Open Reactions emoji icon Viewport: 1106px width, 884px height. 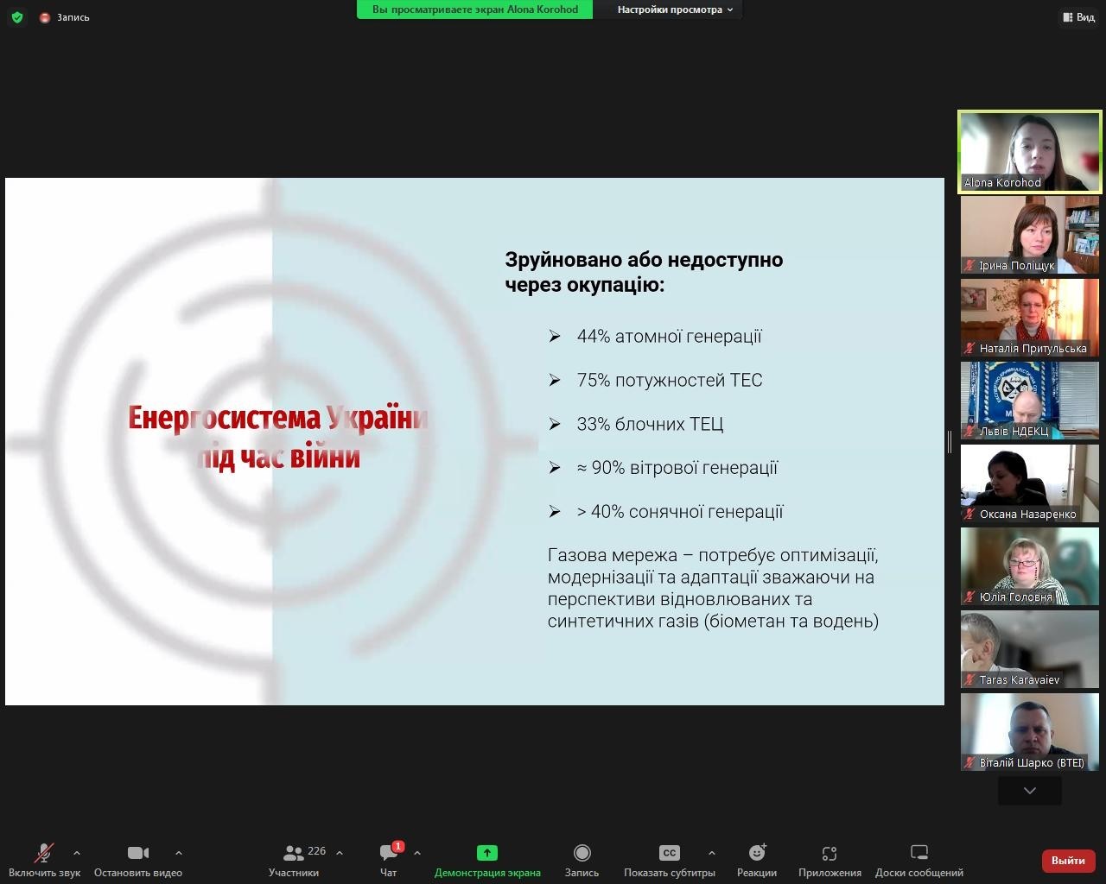[757, 853]
